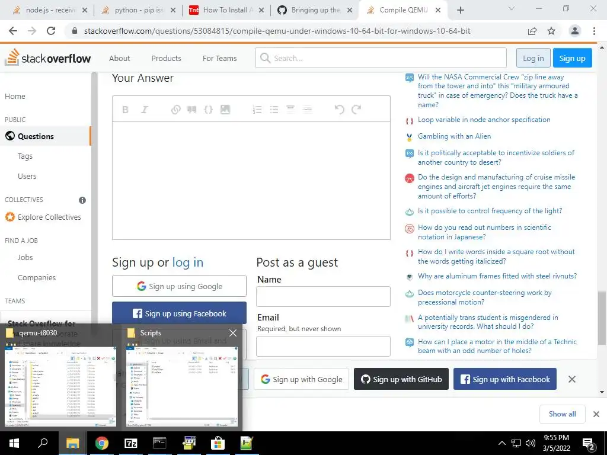Redo edit in answer editor
This screenshot has height=455, width=607.
(x=356, y=110)
